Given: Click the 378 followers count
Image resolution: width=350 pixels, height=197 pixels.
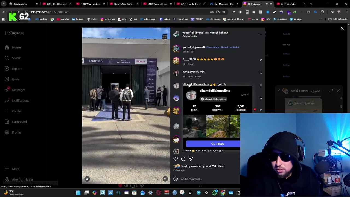Looking at the screenshot, I should tap(218, 108).
